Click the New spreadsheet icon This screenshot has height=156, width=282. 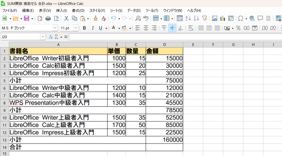pos(5,18)
